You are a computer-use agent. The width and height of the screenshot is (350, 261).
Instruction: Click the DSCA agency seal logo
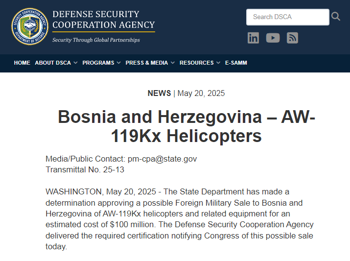tap(30, 26)
